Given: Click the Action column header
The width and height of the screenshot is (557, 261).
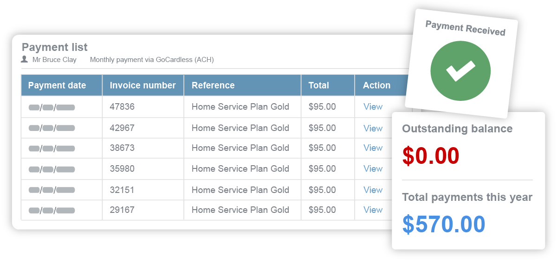Looking at the screenshot, I should pyautogui.click(x=376, y=85).
